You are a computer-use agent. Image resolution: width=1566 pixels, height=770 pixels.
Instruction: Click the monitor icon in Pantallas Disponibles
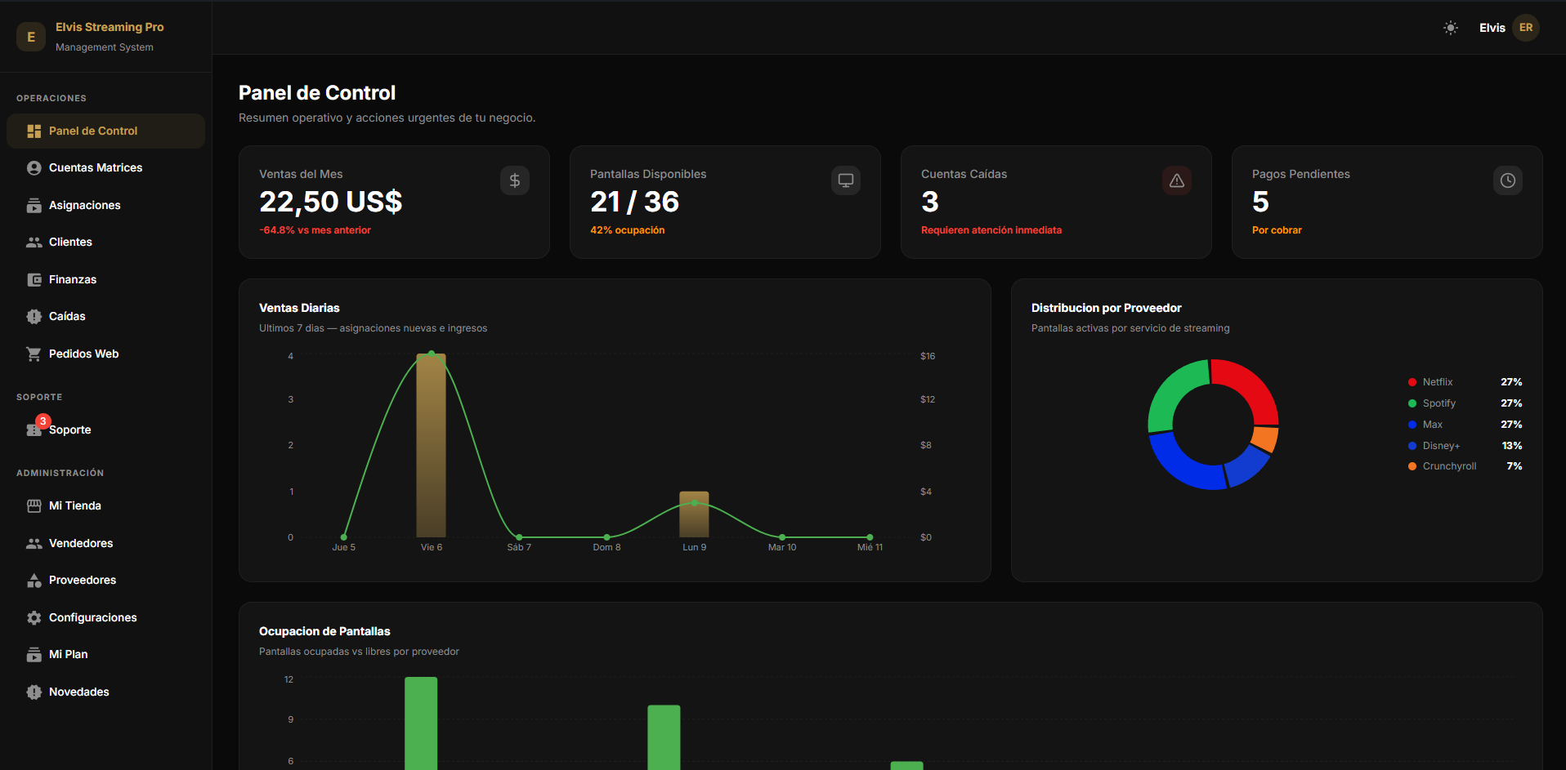[x=845, y=180]
